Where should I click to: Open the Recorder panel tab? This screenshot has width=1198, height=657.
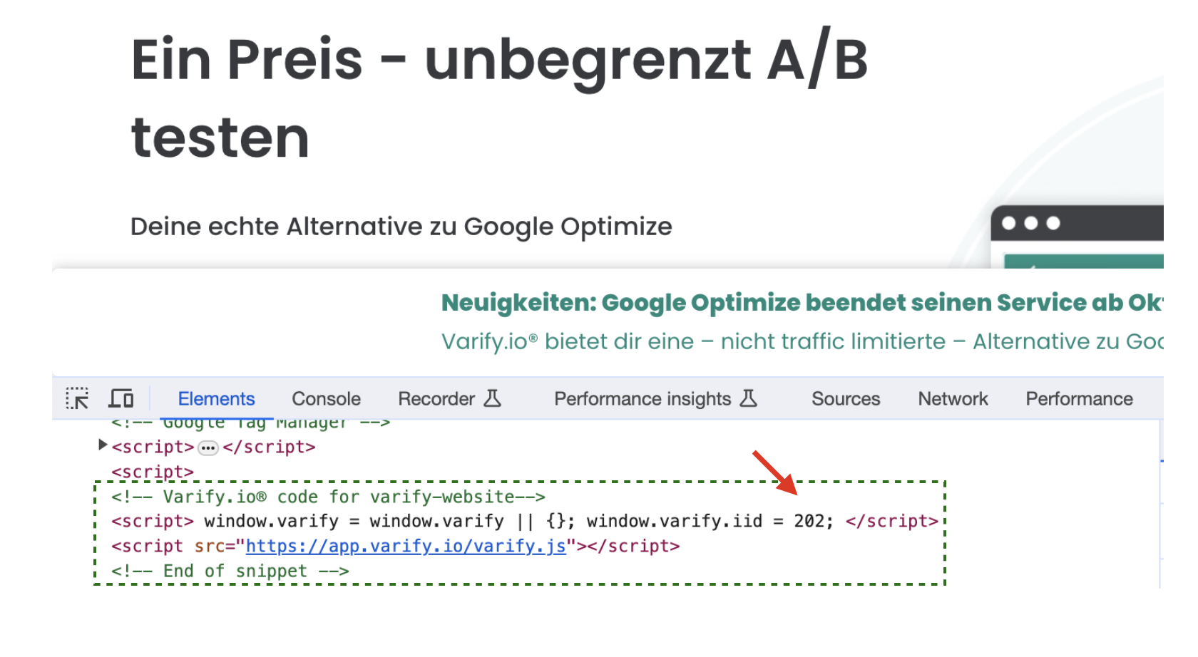coord(436,399)
